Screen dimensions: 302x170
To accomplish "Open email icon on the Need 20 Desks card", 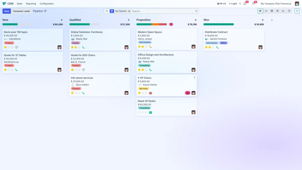I will click(150, 112).
